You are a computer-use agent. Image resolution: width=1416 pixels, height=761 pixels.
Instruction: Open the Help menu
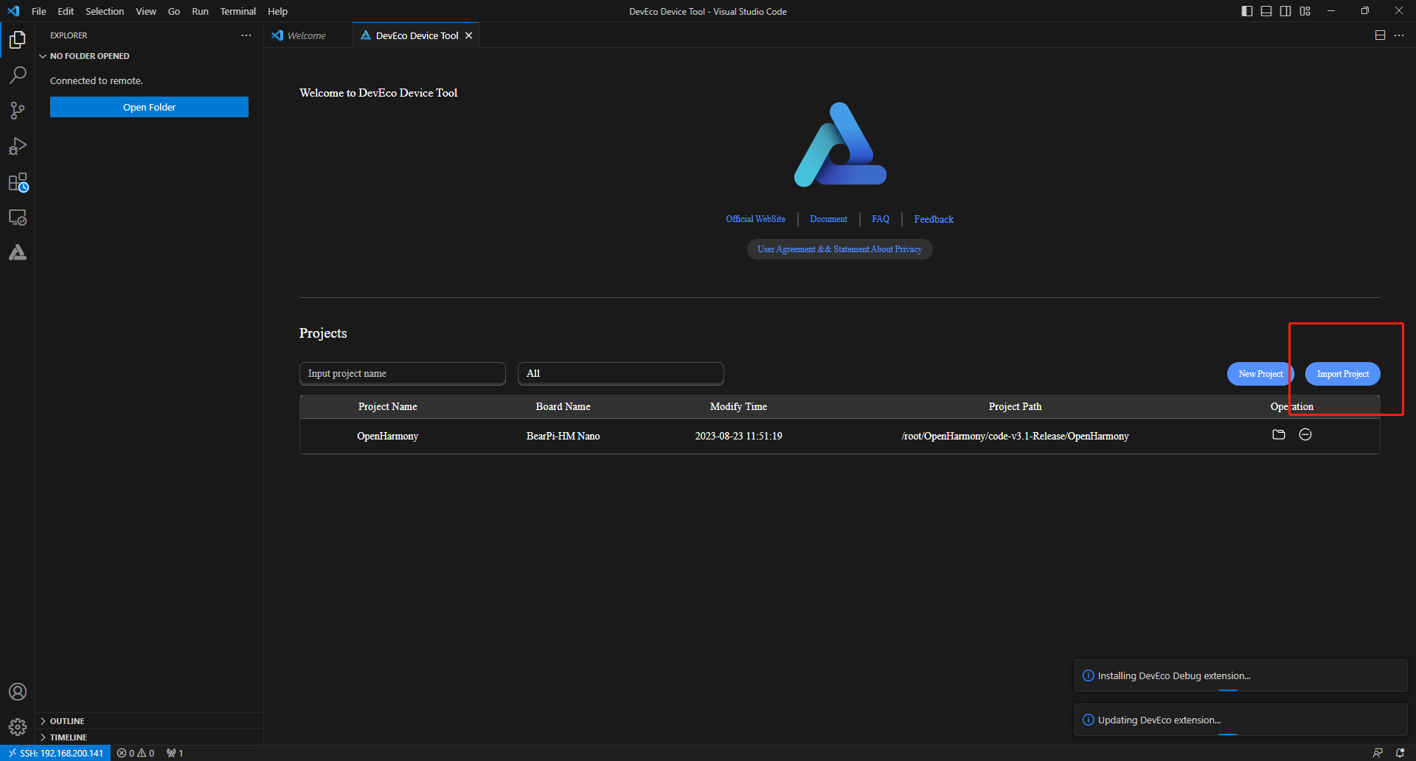pos(278,11)
